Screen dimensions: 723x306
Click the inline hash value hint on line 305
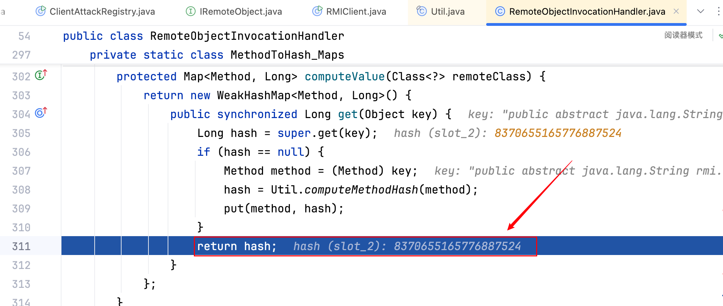click(558, 133)
